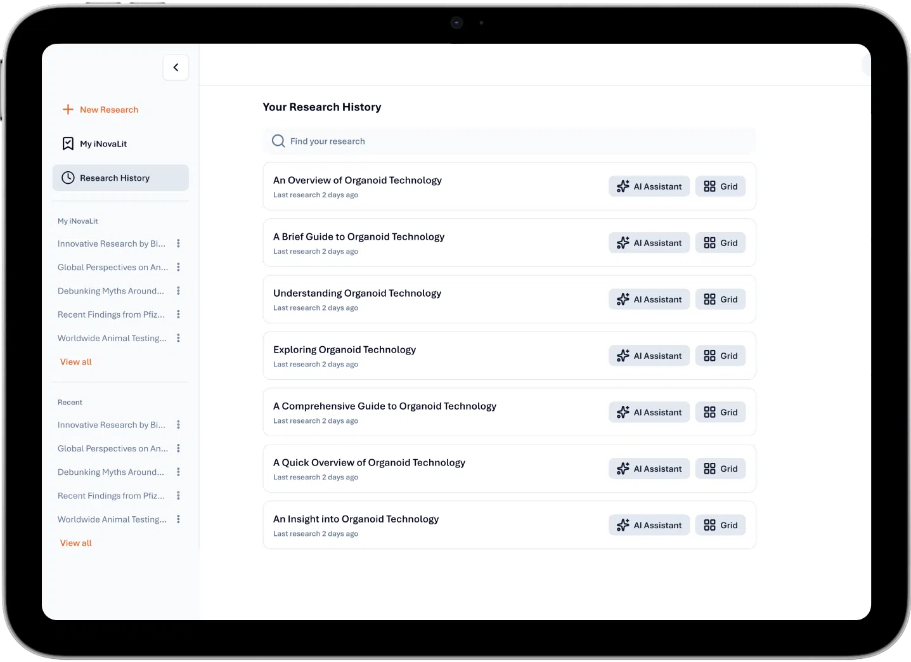Open options for Debunking Myths in My iNovaLit
911x662 pixels.
[x=178, y=291]
